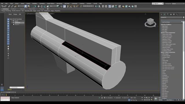This screenshot has width=185, height=104.
Task: Click the Play Animation button
Action: click(147, 98)
